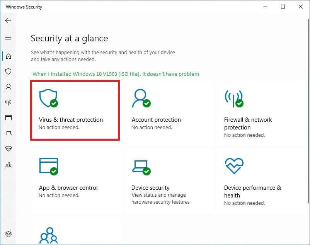310x245 pixels.
Task: Open the sidebar Firewall & network antenna icon
Action: click(8, 102)
